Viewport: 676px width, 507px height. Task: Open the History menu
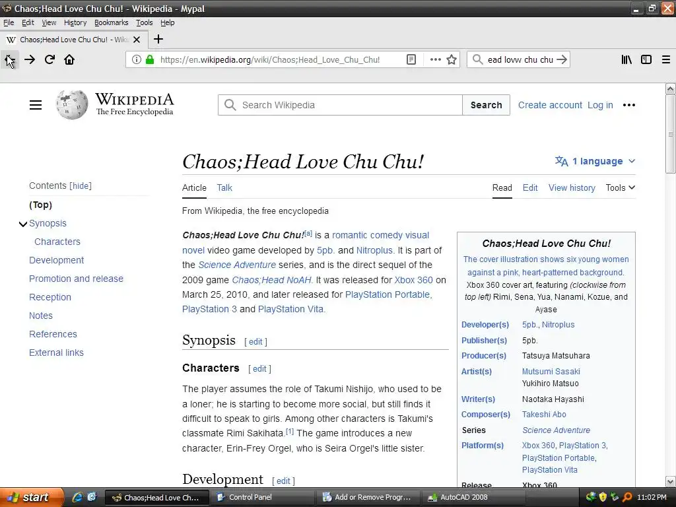pos(75,22)
